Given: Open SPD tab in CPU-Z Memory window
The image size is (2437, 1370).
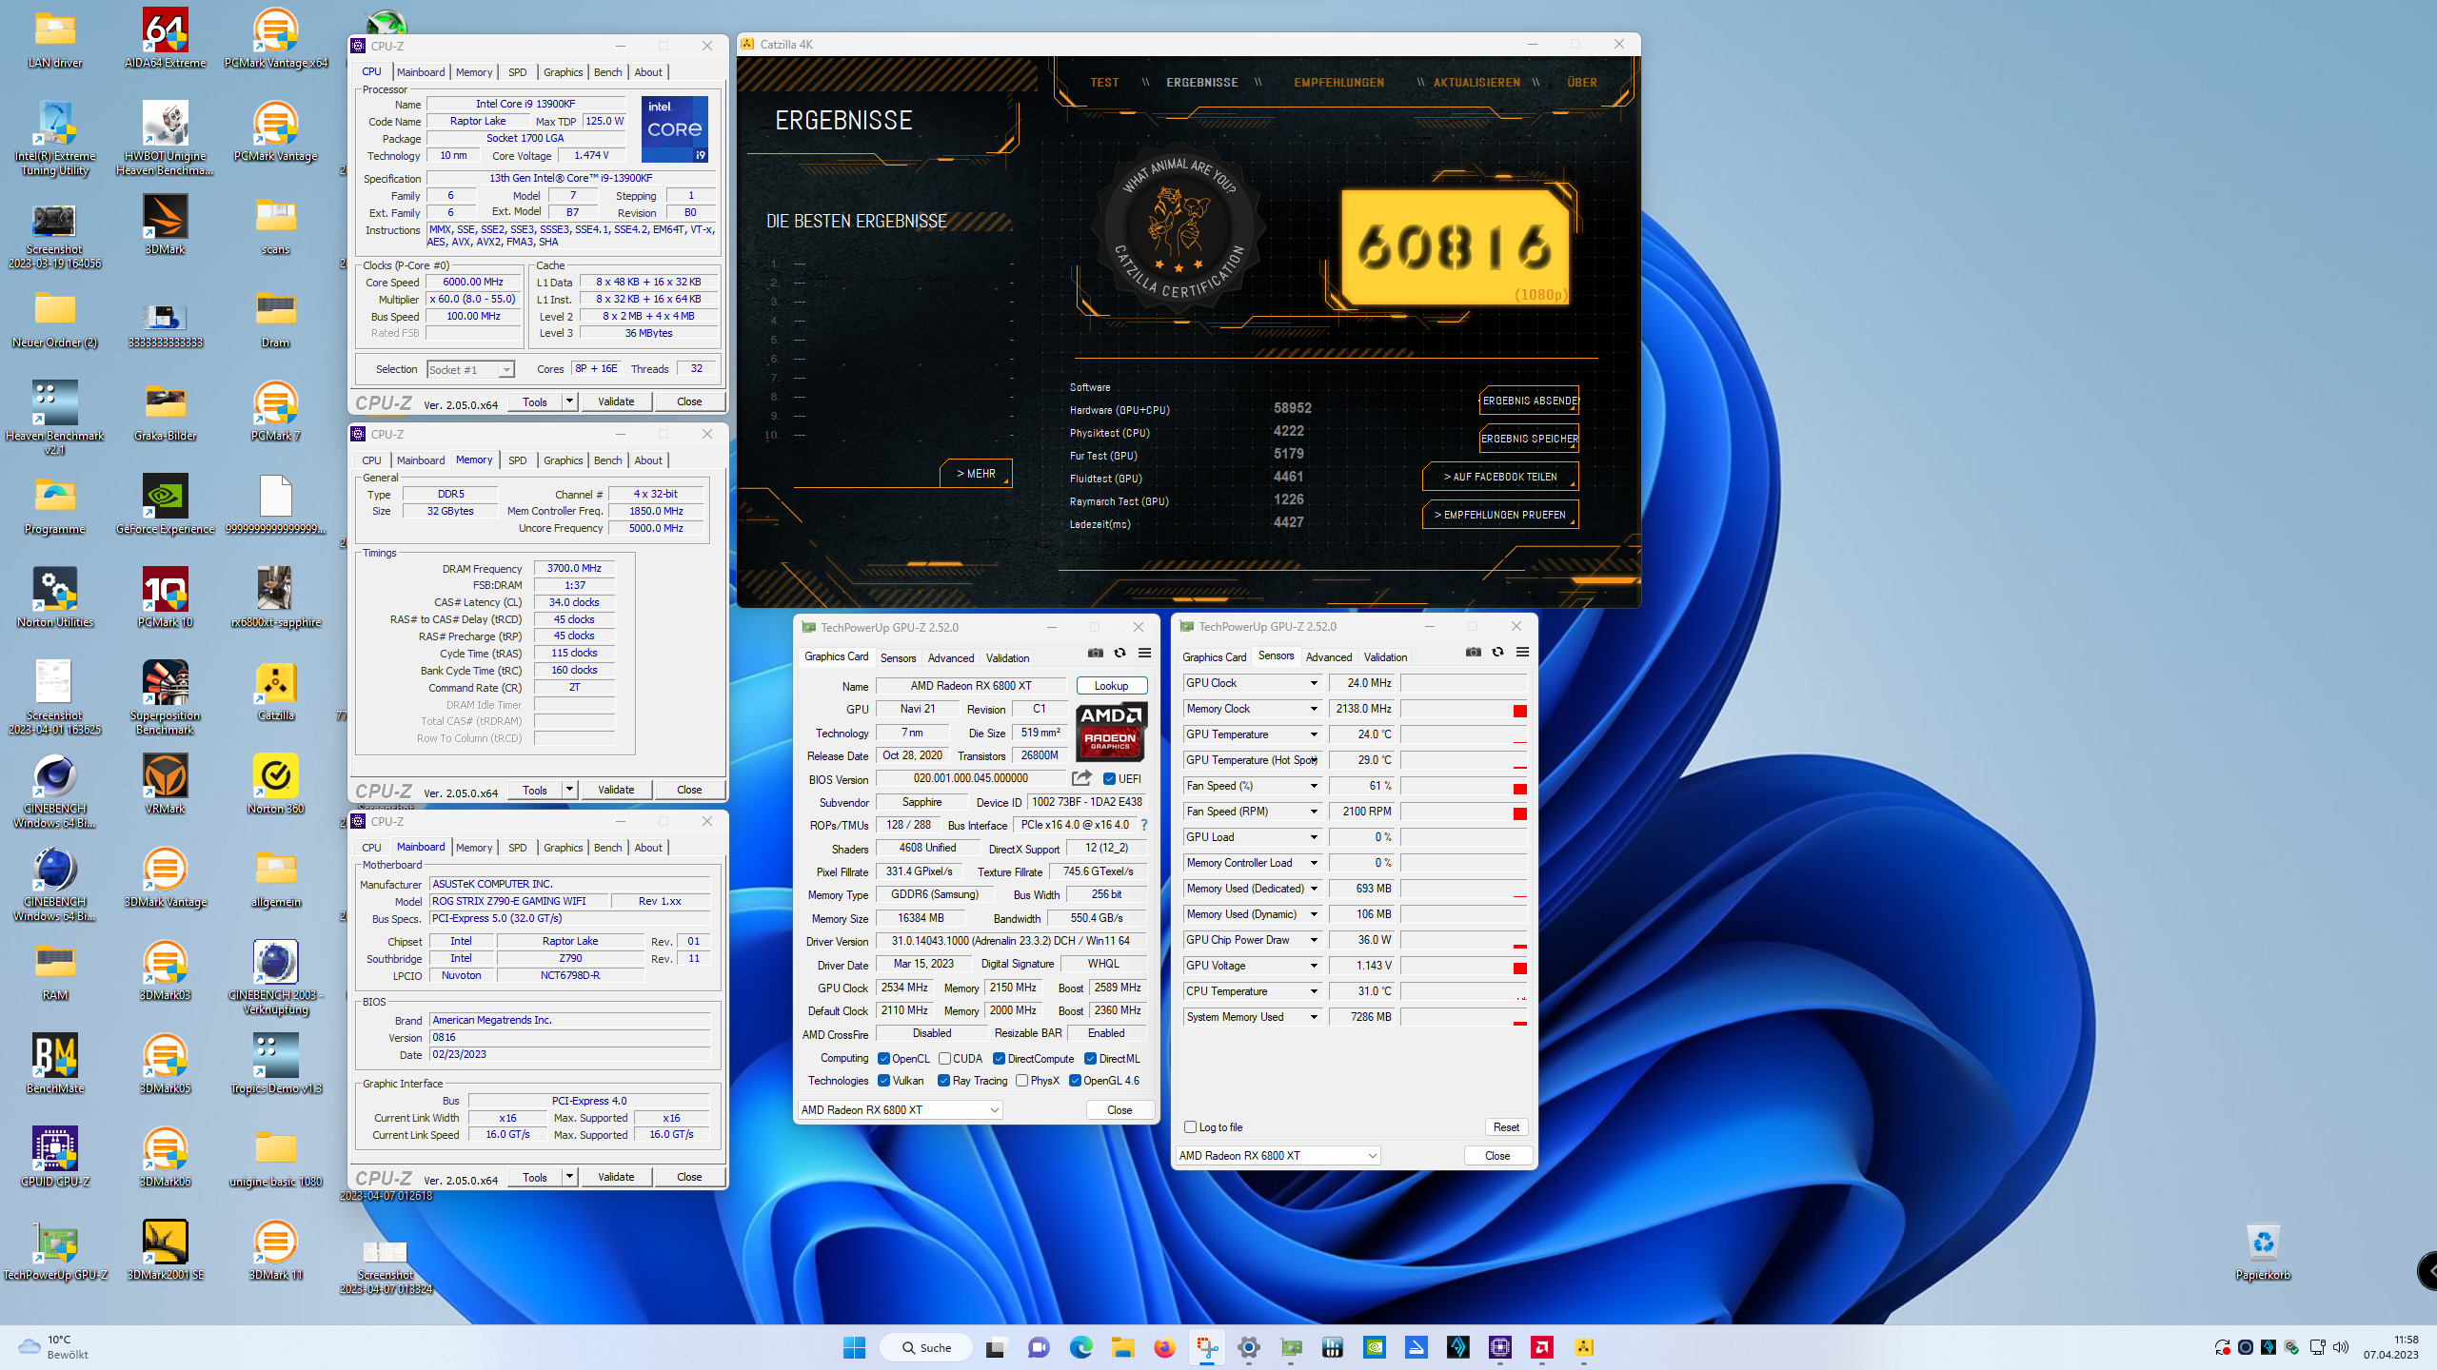Looking at the screenshot, I should (517, 460).
